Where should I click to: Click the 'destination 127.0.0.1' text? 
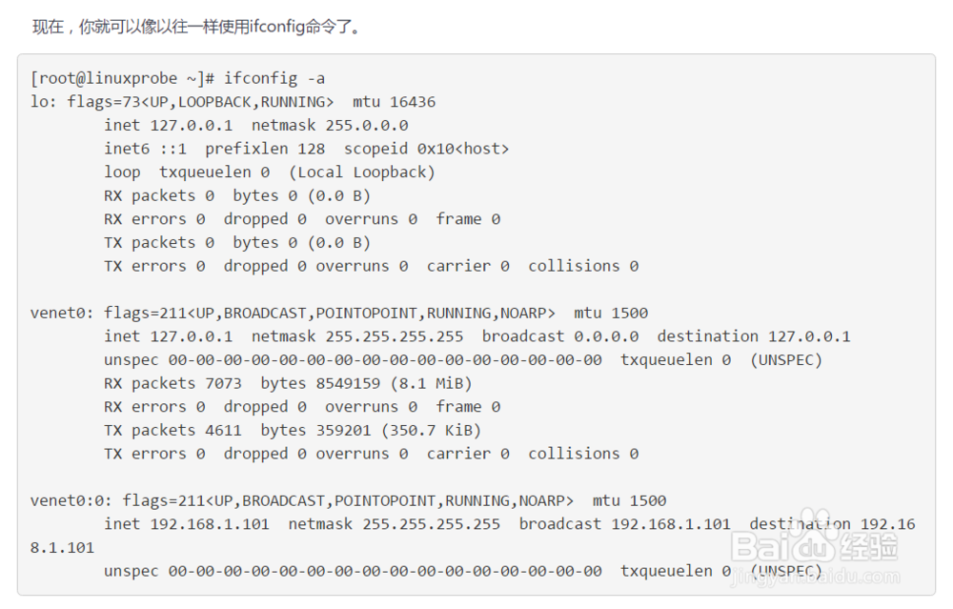point(753,336)
